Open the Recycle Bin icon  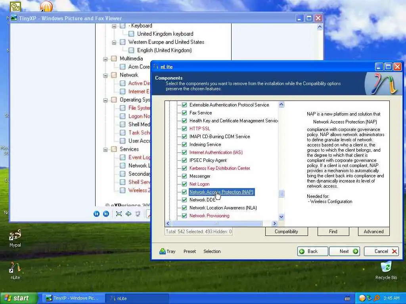tap(386, 271)
